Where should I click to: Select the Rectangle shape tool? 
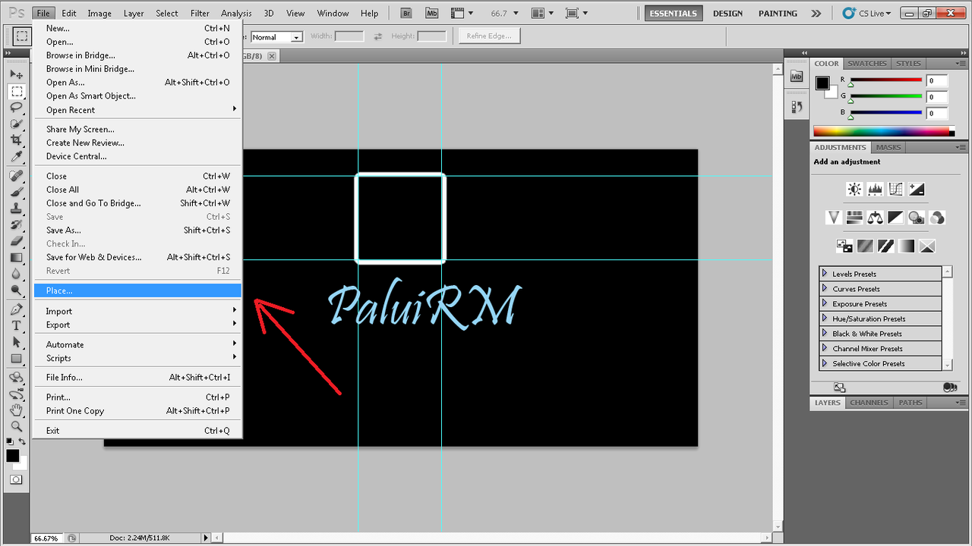(16, 358)
